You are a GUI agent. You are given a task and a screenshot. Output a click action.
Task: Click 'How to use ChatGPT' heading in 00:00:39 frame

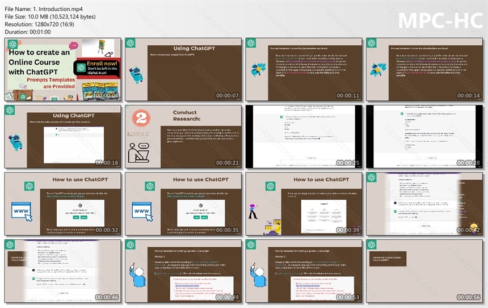321,179
